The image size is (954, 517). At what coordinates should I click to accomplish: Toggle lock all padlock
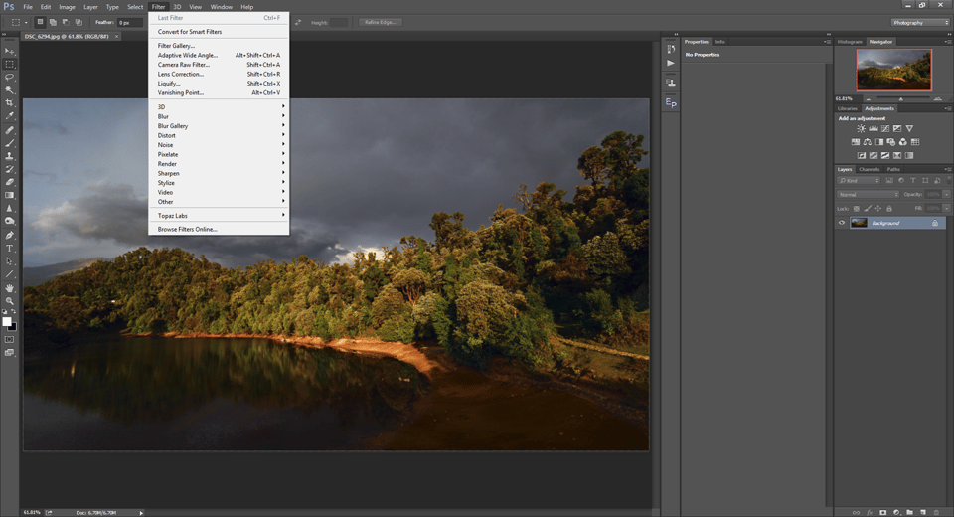coord(888,209)
